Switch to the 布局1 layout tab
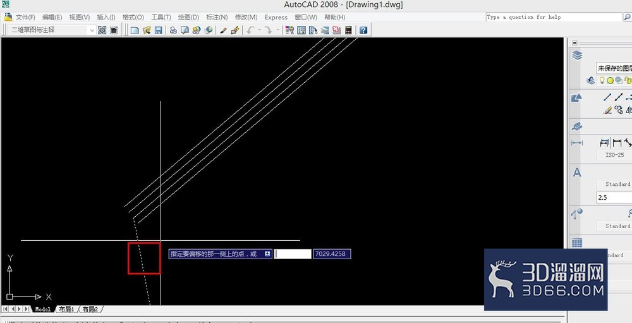The image size is (632, 323). click(x=66, y=309)
